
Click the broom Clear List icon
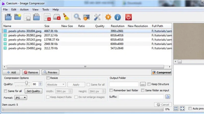(x=66, y=17)
